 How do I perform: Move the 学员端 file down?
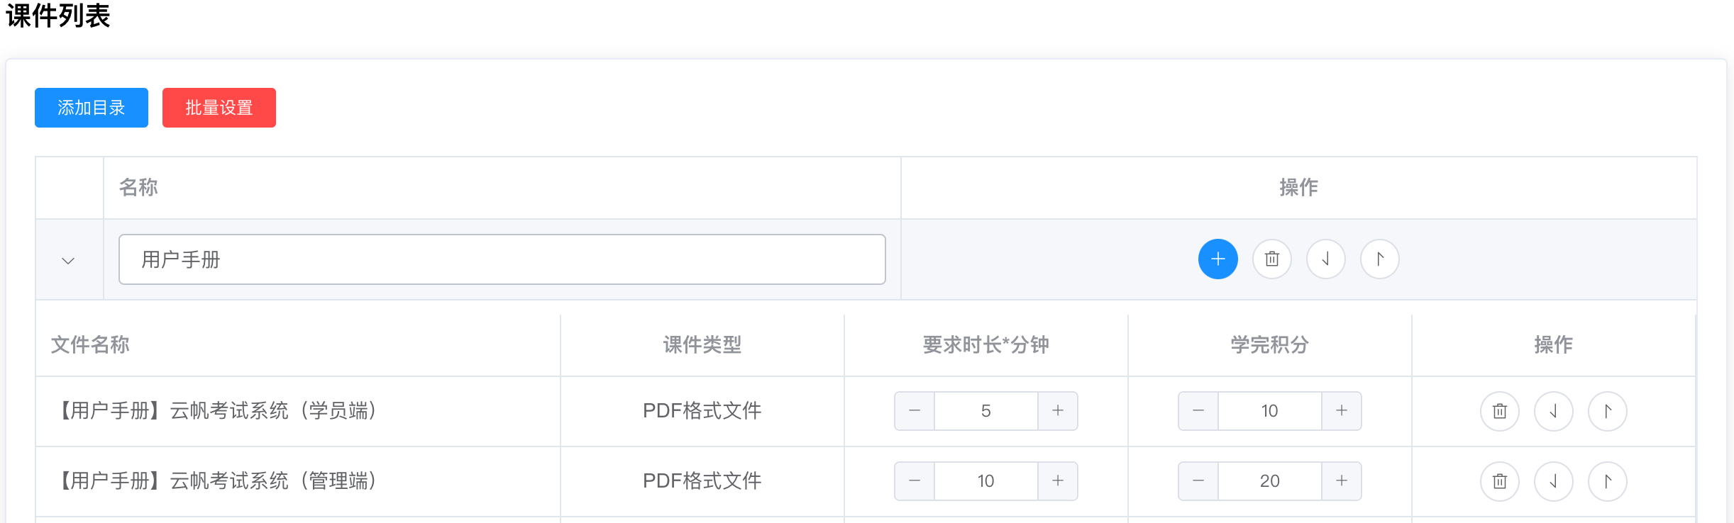pos(1553,411)
